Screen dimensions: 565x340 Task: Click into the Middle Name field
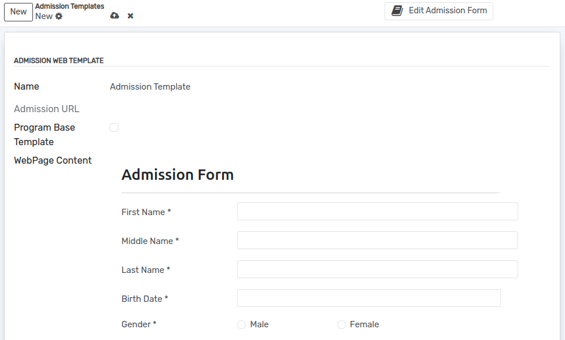point(377,241)
